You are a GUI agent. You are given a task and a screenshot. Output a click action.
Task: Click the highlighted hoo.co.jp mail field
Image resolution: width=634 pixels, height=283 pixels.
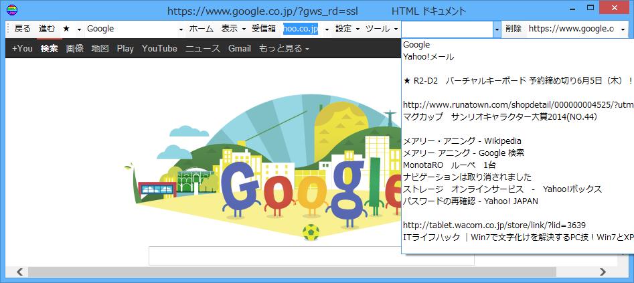click(301, 29)
